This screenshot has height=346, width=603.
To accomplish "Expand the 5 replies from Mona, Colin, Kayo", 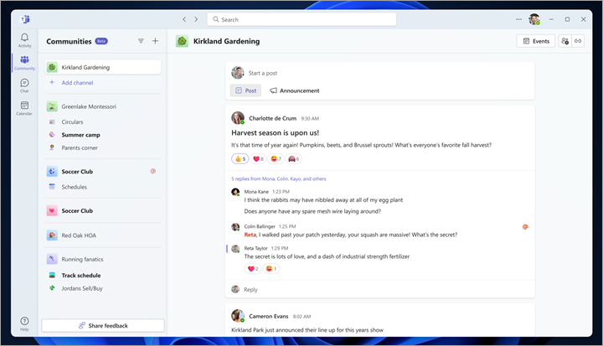I will 279,178.
